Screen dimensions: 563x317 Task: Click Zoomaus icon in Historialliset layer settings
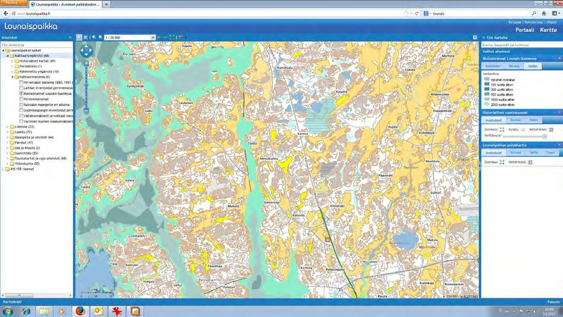coord(501,129)
